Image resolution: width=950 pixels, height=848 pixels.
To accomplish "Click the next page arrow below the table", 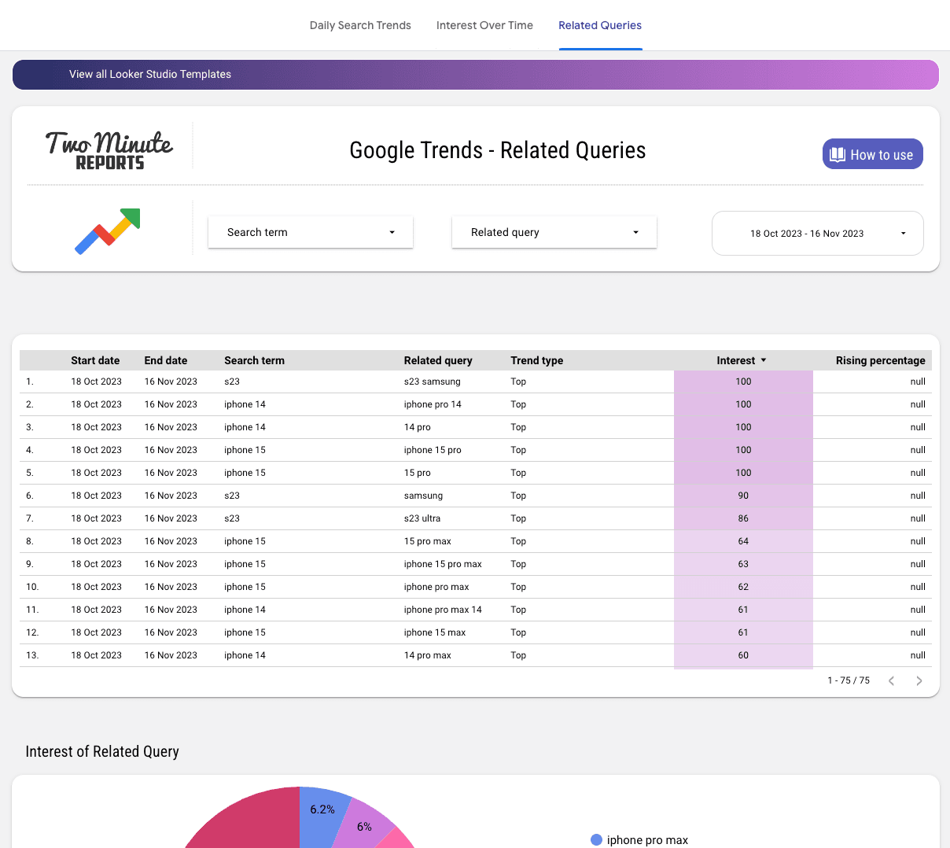I will (919, 680).
